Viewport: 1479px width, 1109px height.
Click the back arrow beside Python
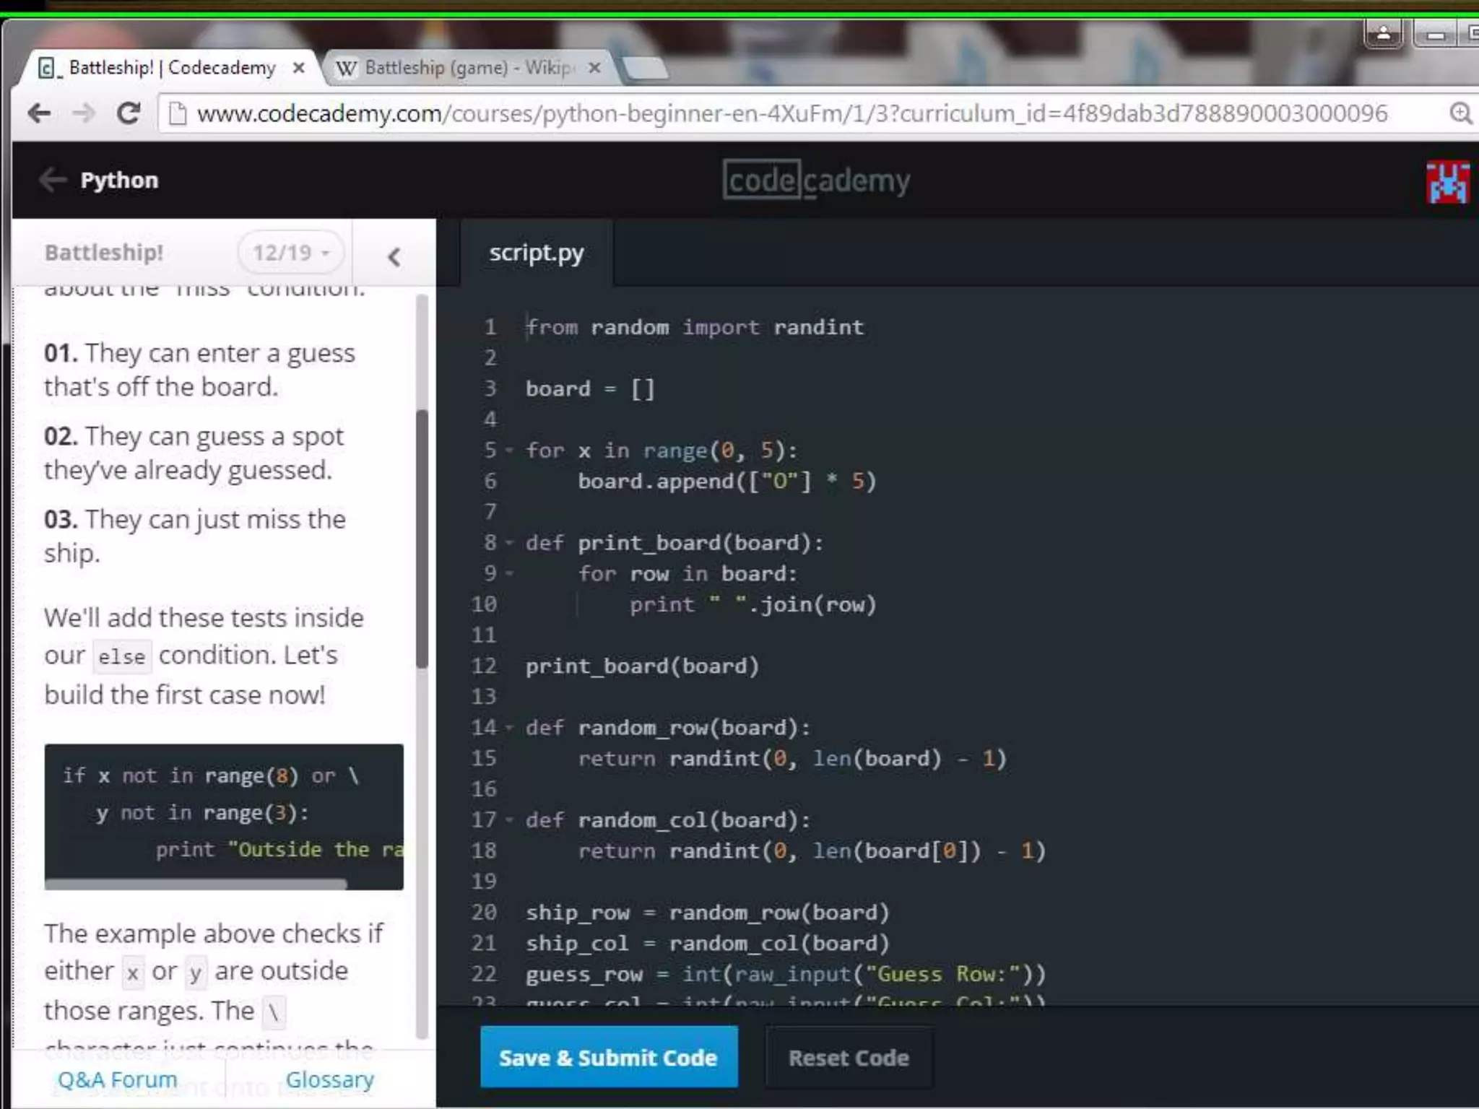[53, 180]
